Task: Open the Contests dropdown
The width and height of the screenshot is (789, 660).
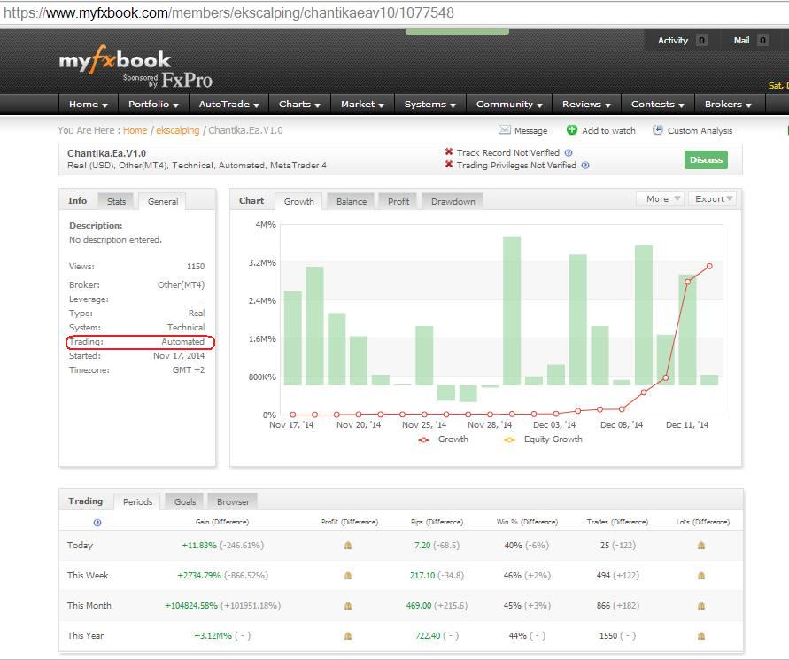Action: tap(658, 105)
